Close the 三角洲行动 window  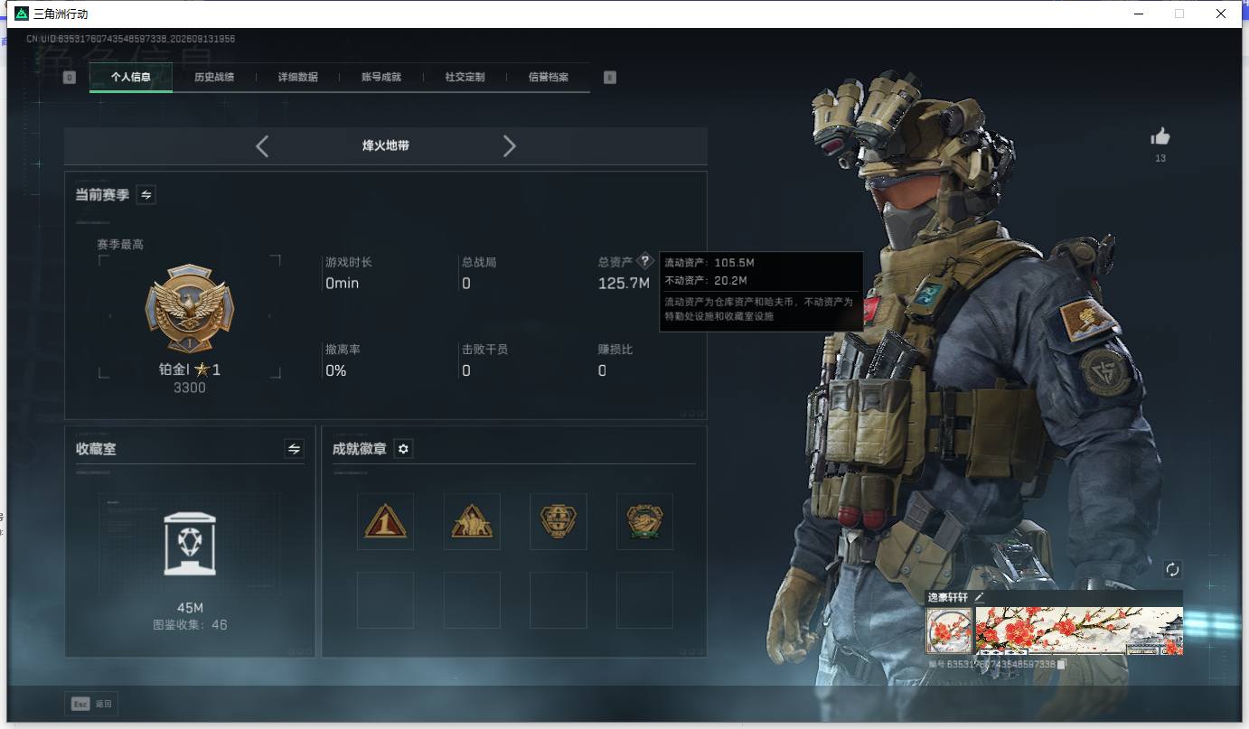[1221, 14]
